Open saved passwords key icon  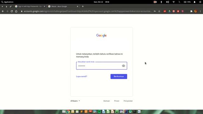pos(155,11)
